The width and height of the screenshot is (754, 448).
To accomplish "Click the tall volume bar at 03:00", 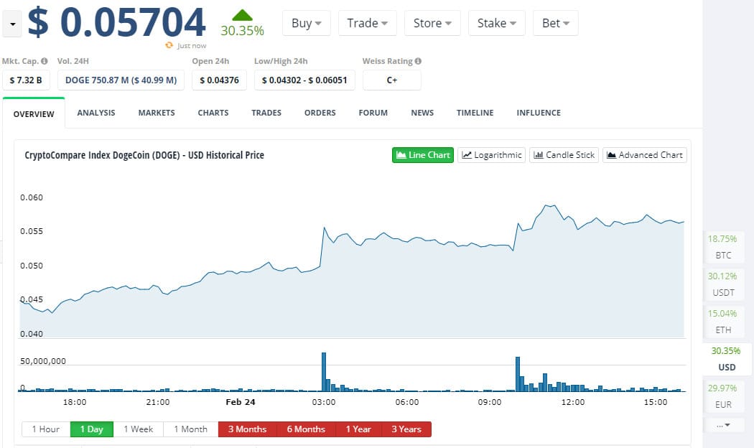I will click(x=324, y=372).
